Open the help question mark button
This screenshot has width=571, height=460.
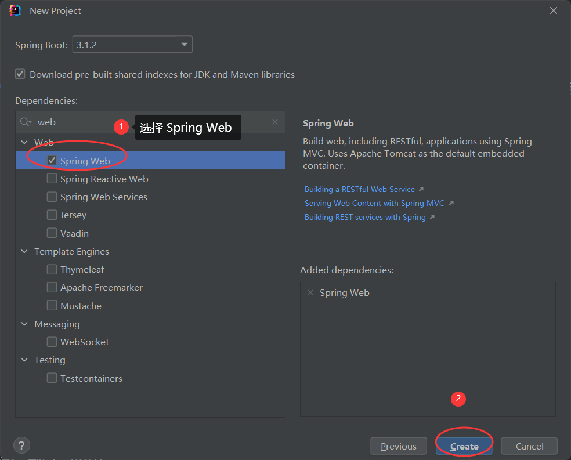(x=21, y=445)
